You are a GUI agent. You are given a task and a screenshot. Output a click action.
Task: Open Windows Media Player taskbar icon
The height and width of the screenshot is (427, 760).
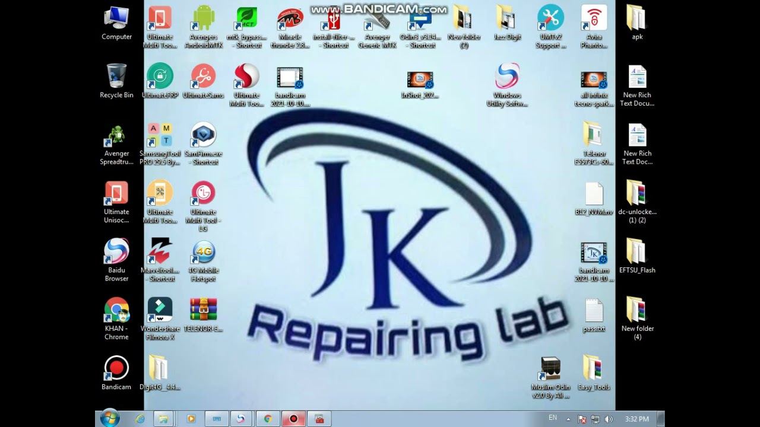point(191,419)
